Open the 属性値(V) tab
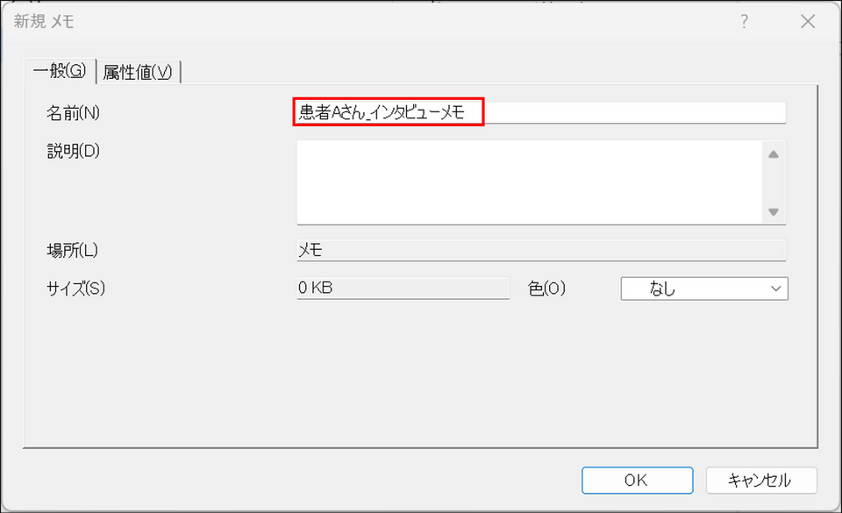The image size is (842, 513). click(x=139, y=72)
